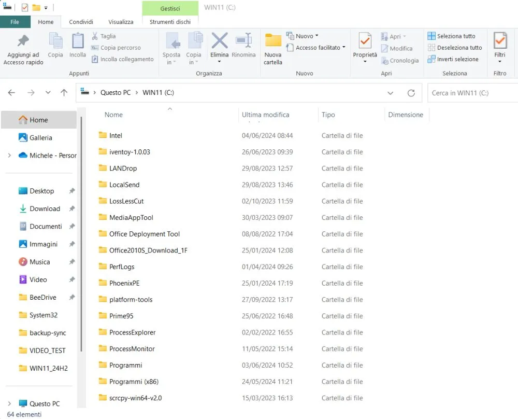Open the address bar history dropdown
Image resolution: width=518 pixels, height=419 pixels.
point(391,93)
